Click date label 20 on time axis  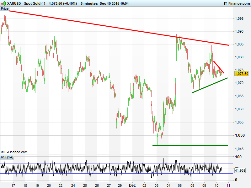tap(49, 185)
